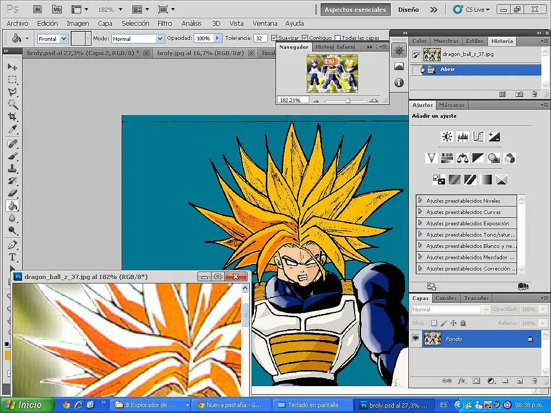
Task: Switch to the Canales tab
Action: pyautogui.click(x=446, y=298)
